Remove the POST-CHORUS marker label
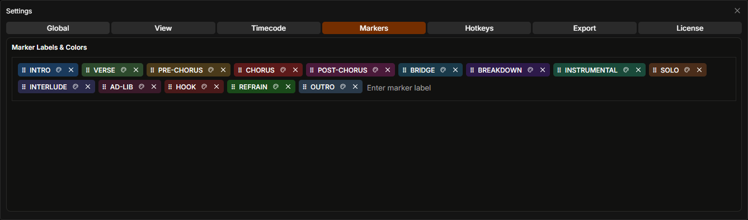 coord(388,70)
